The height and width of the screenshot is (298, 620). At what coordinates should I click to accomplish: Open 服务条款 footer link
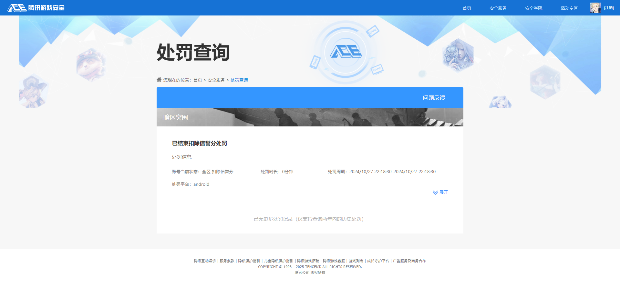tap(226, 261)
